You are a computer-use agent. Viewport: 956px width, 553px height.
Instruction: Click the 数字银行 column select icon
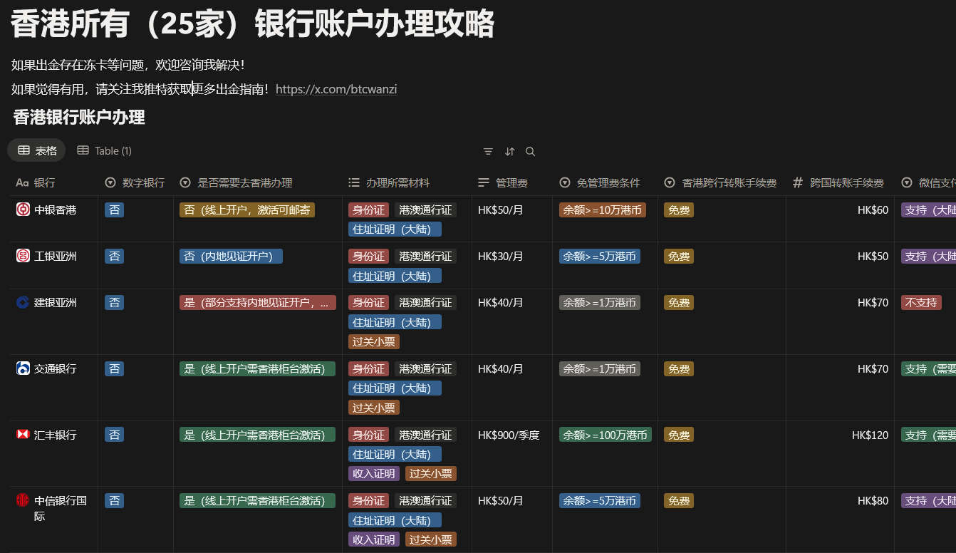pos(110,183)
